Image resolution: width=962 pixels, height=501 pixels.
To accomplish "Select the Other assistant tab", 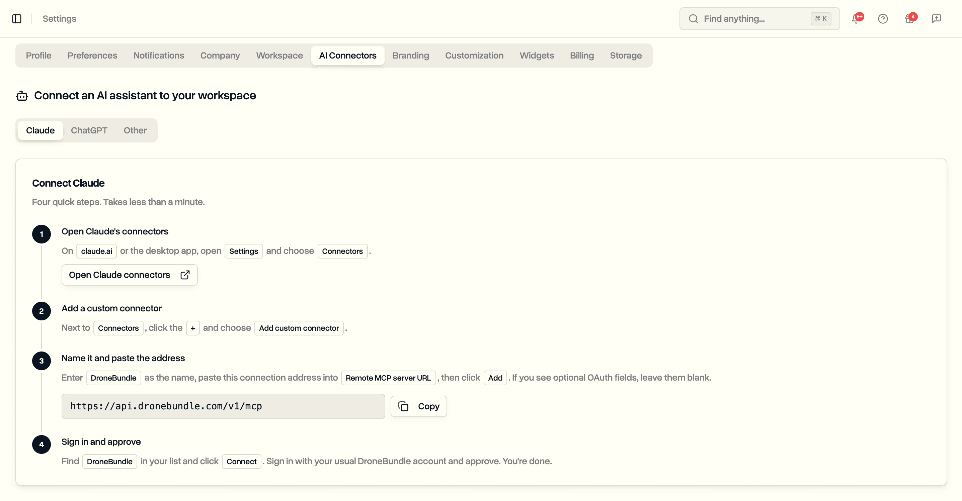I will pos(135,130).
